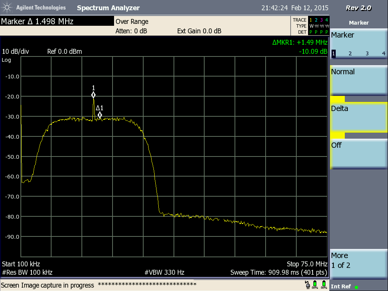The width and height of the screenshot is (388, 291).
Task: Choose marker number 4 on Marker softkey
Action: click(x=383, y=53)
